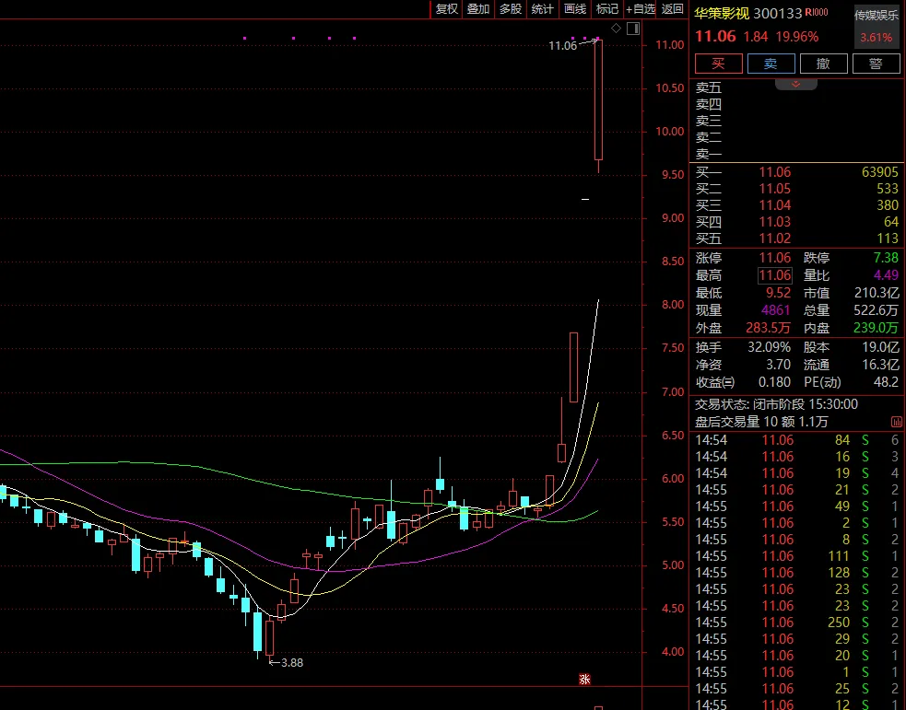
Task: Click the 收益 value 0.180
Action: [774, 382]
